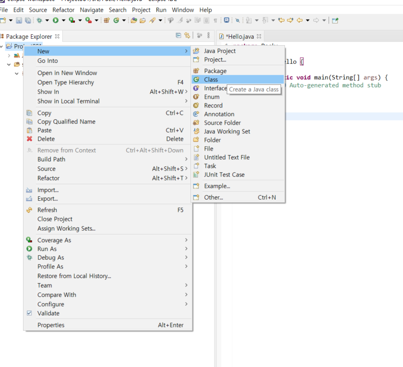This screenshot has width=403, height=367.
Task: Choose Annotation from the New submenu
Action: (x=238, y=114)
